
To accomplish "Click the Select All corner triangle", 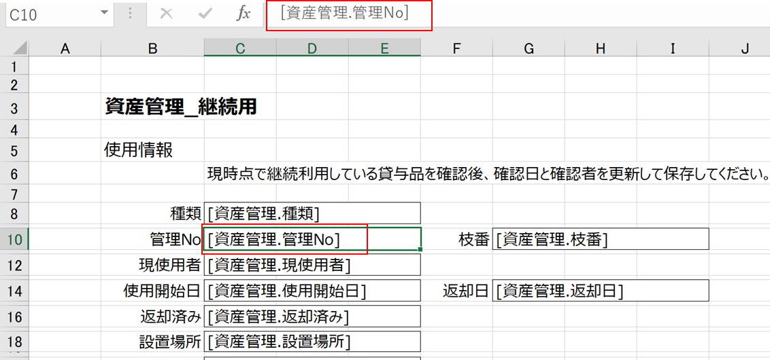I will coord(19,48).
